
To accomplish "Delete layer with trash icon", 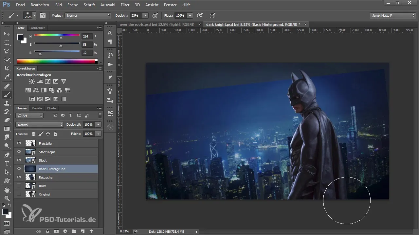I will pyautogui.click(x=91, y=231).
